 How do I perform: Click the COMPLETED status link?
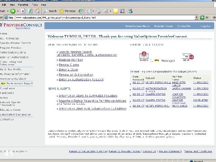201,100
